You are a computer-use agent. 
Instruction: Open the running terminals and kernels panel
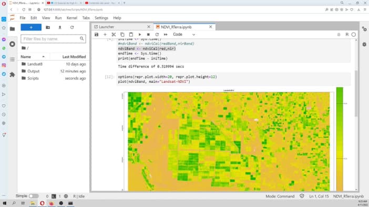click(12, 44)
